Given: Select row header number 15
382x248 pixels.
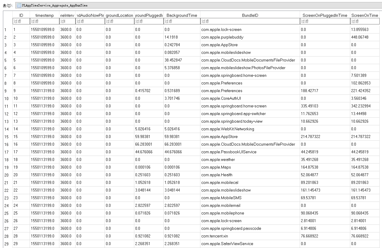Looking at the screenshot, I should pos(6,137).
